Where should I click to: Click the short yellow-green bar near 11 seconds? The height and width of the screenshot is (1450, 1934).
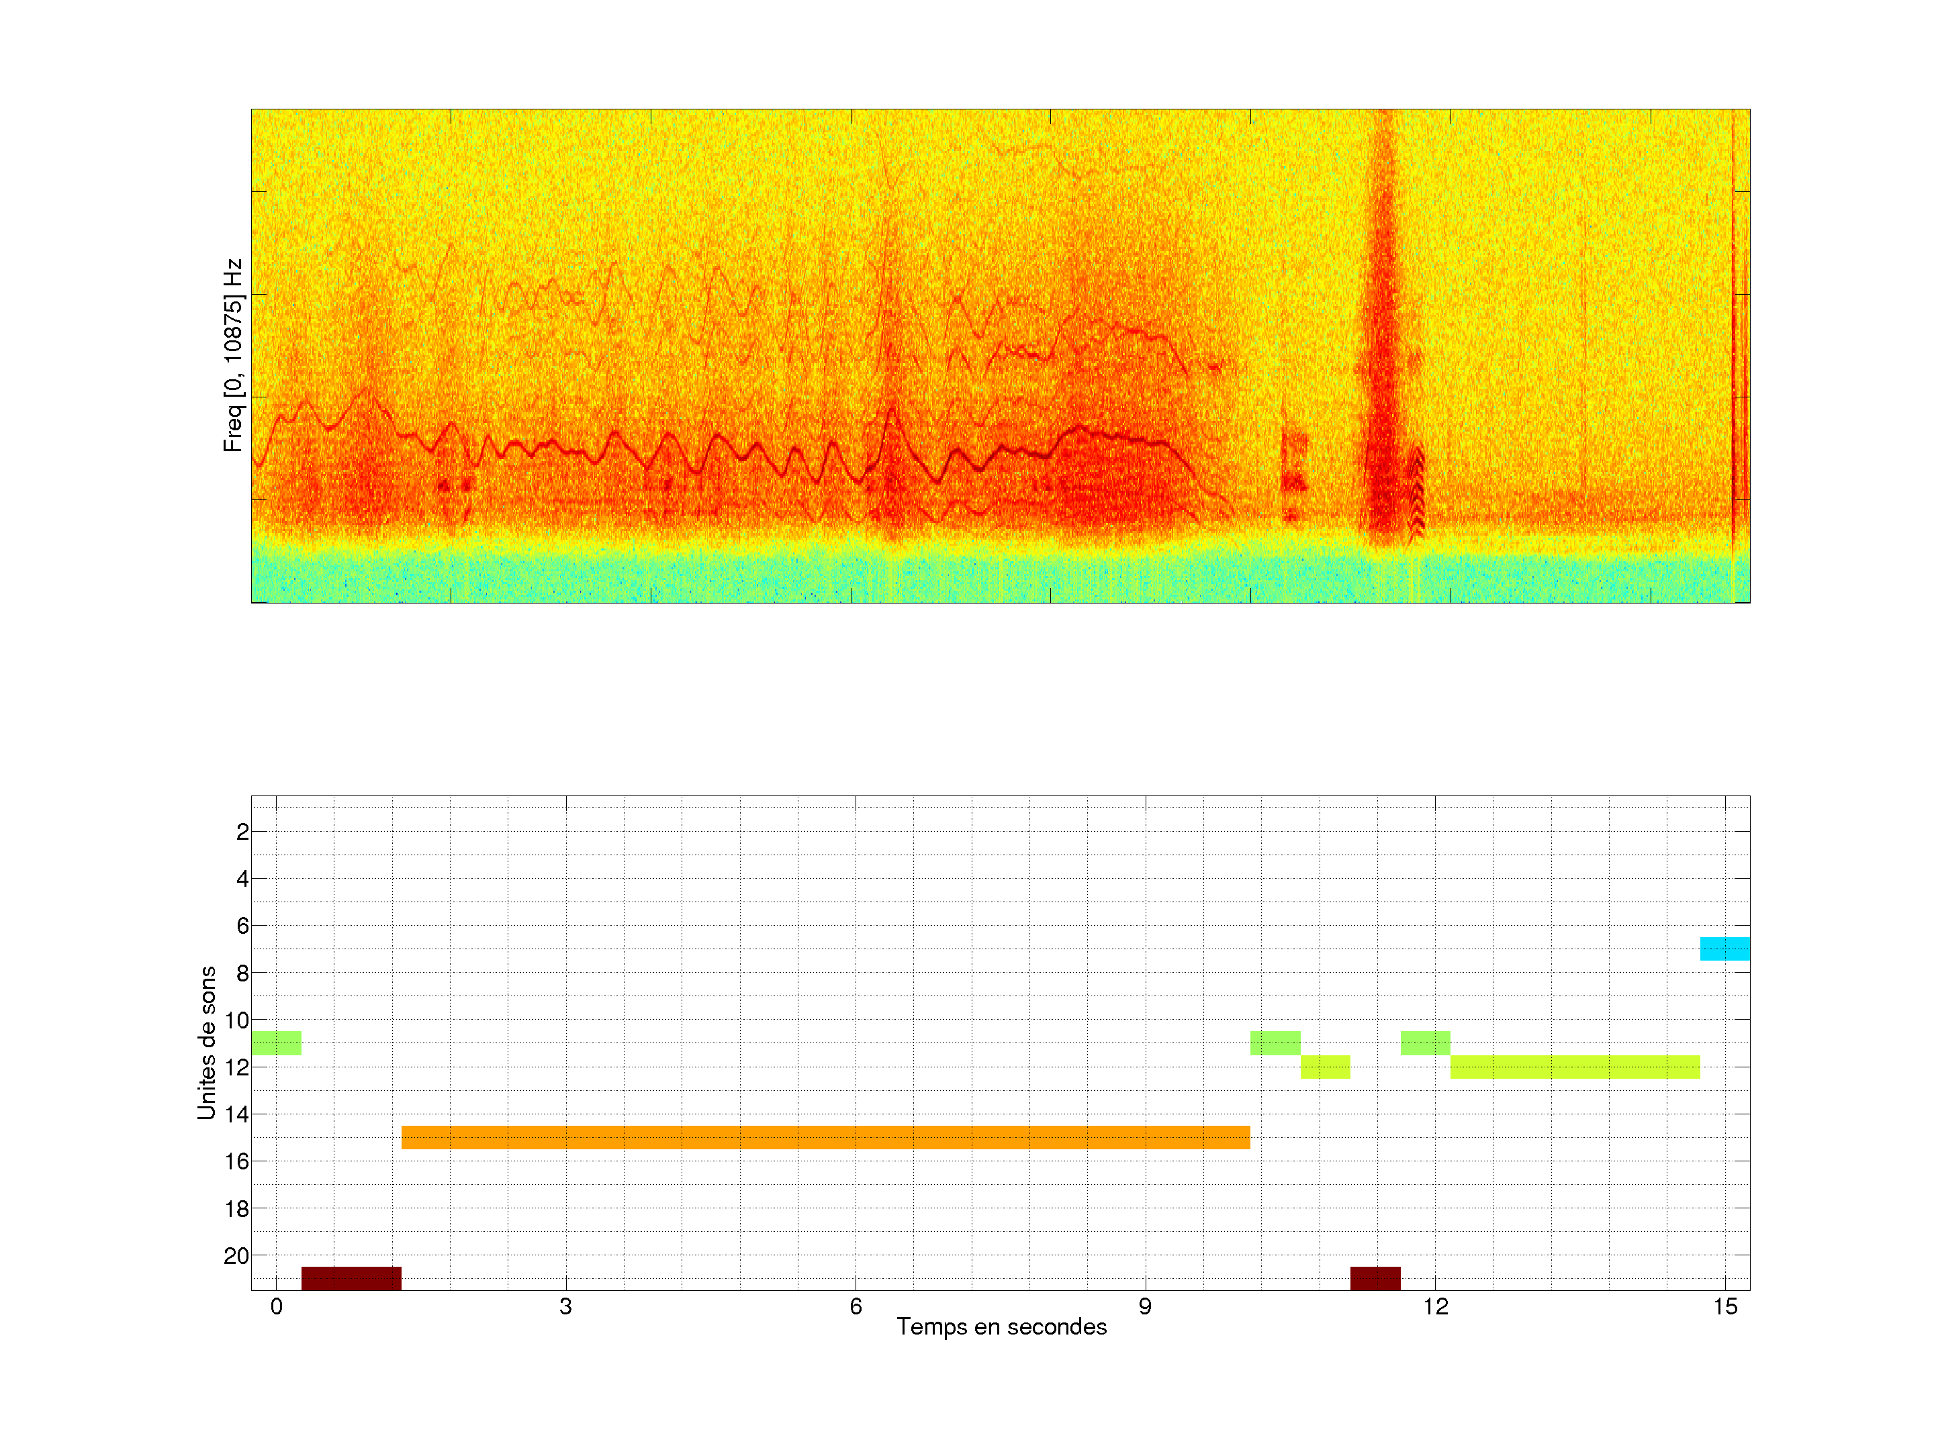click(1325, 1066)
